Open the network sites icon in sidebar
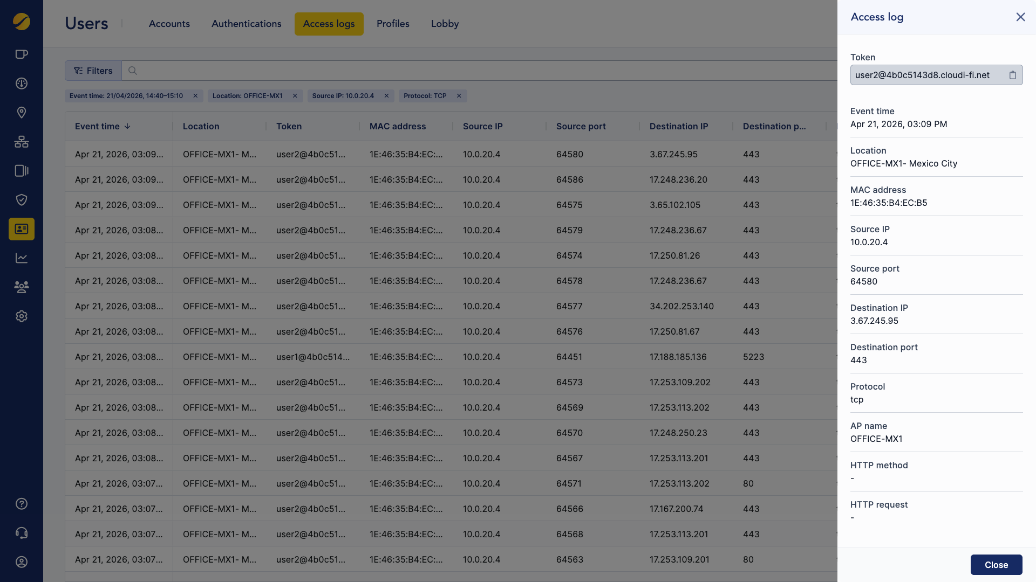Screen dimensions: 1036x582 click(22, 142)
